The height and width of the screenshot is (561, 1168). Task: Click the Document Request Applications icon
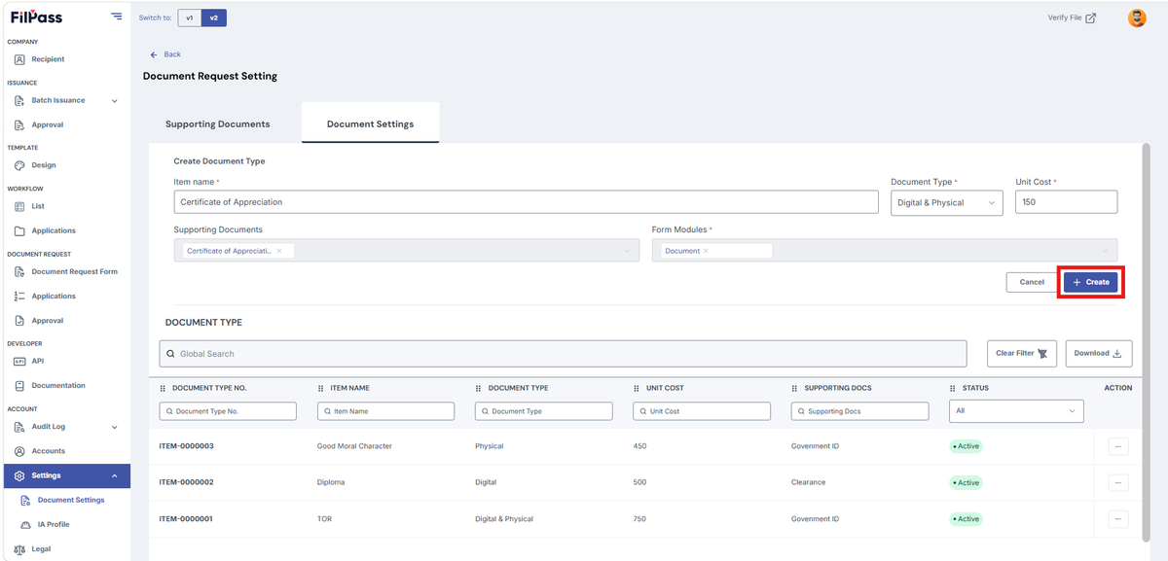[x=19, y=296]
